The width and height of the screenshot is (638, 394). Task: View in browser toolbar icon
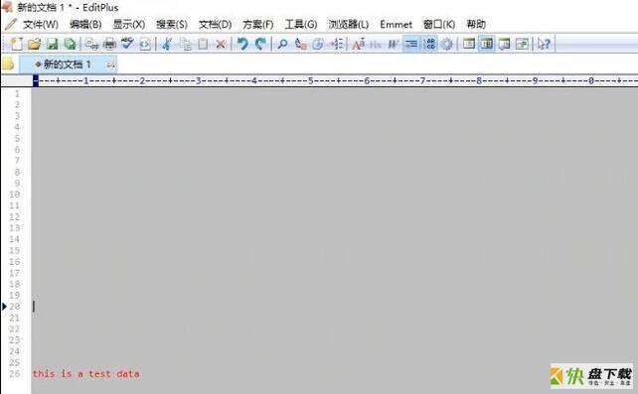[145, 44]
